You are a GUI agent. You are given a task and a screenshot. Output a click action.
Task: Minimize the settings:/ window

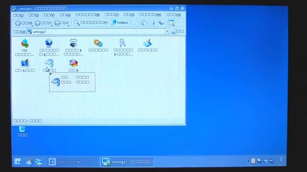[x=172, y=9]
